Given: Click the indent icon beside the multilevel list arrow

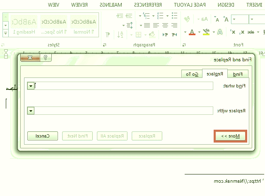Looking at the screenshot, I should coord(129,16).
